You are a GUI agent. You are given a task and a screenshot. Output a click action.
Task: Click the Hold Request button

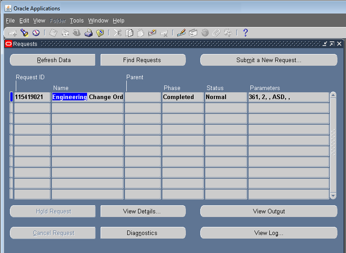pyautogui.click(x=53, y=212)
